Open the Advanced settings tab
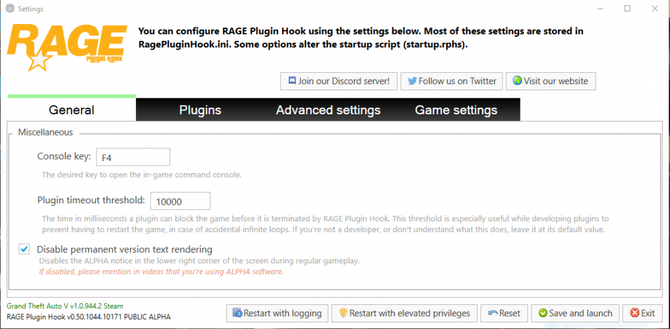 click(x=328, y=110)
